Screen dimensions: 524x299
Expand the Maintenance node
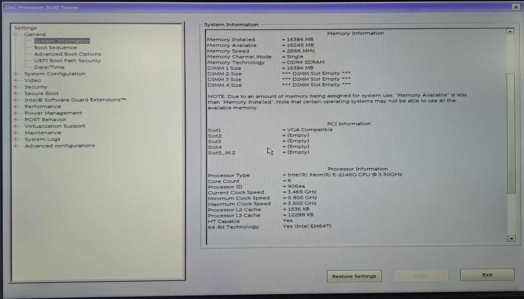[15, 133]
